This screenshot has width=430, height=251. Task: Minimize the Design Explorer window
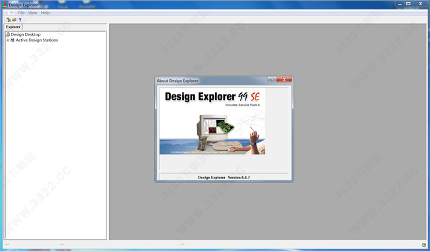[x=400, y=4]
